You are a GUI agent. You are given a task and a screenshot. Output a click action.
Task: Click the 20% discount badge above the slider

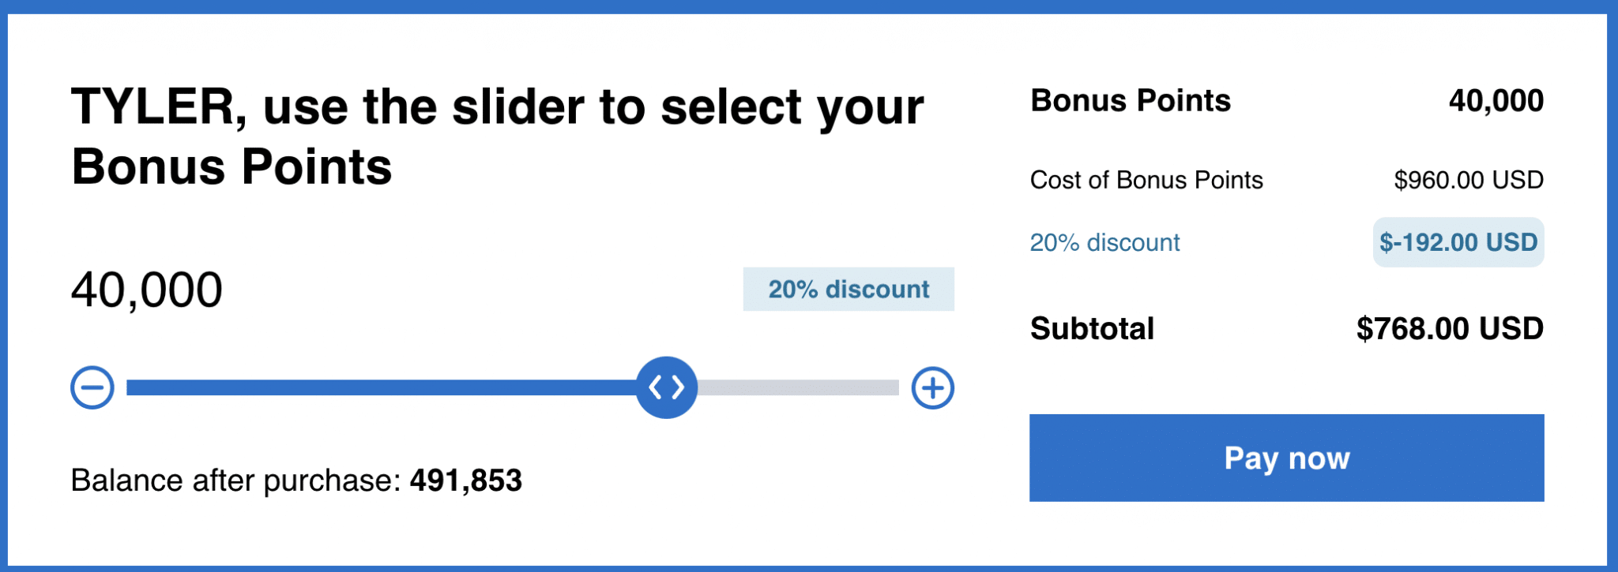pyautogui.click(x=848, y=289)
